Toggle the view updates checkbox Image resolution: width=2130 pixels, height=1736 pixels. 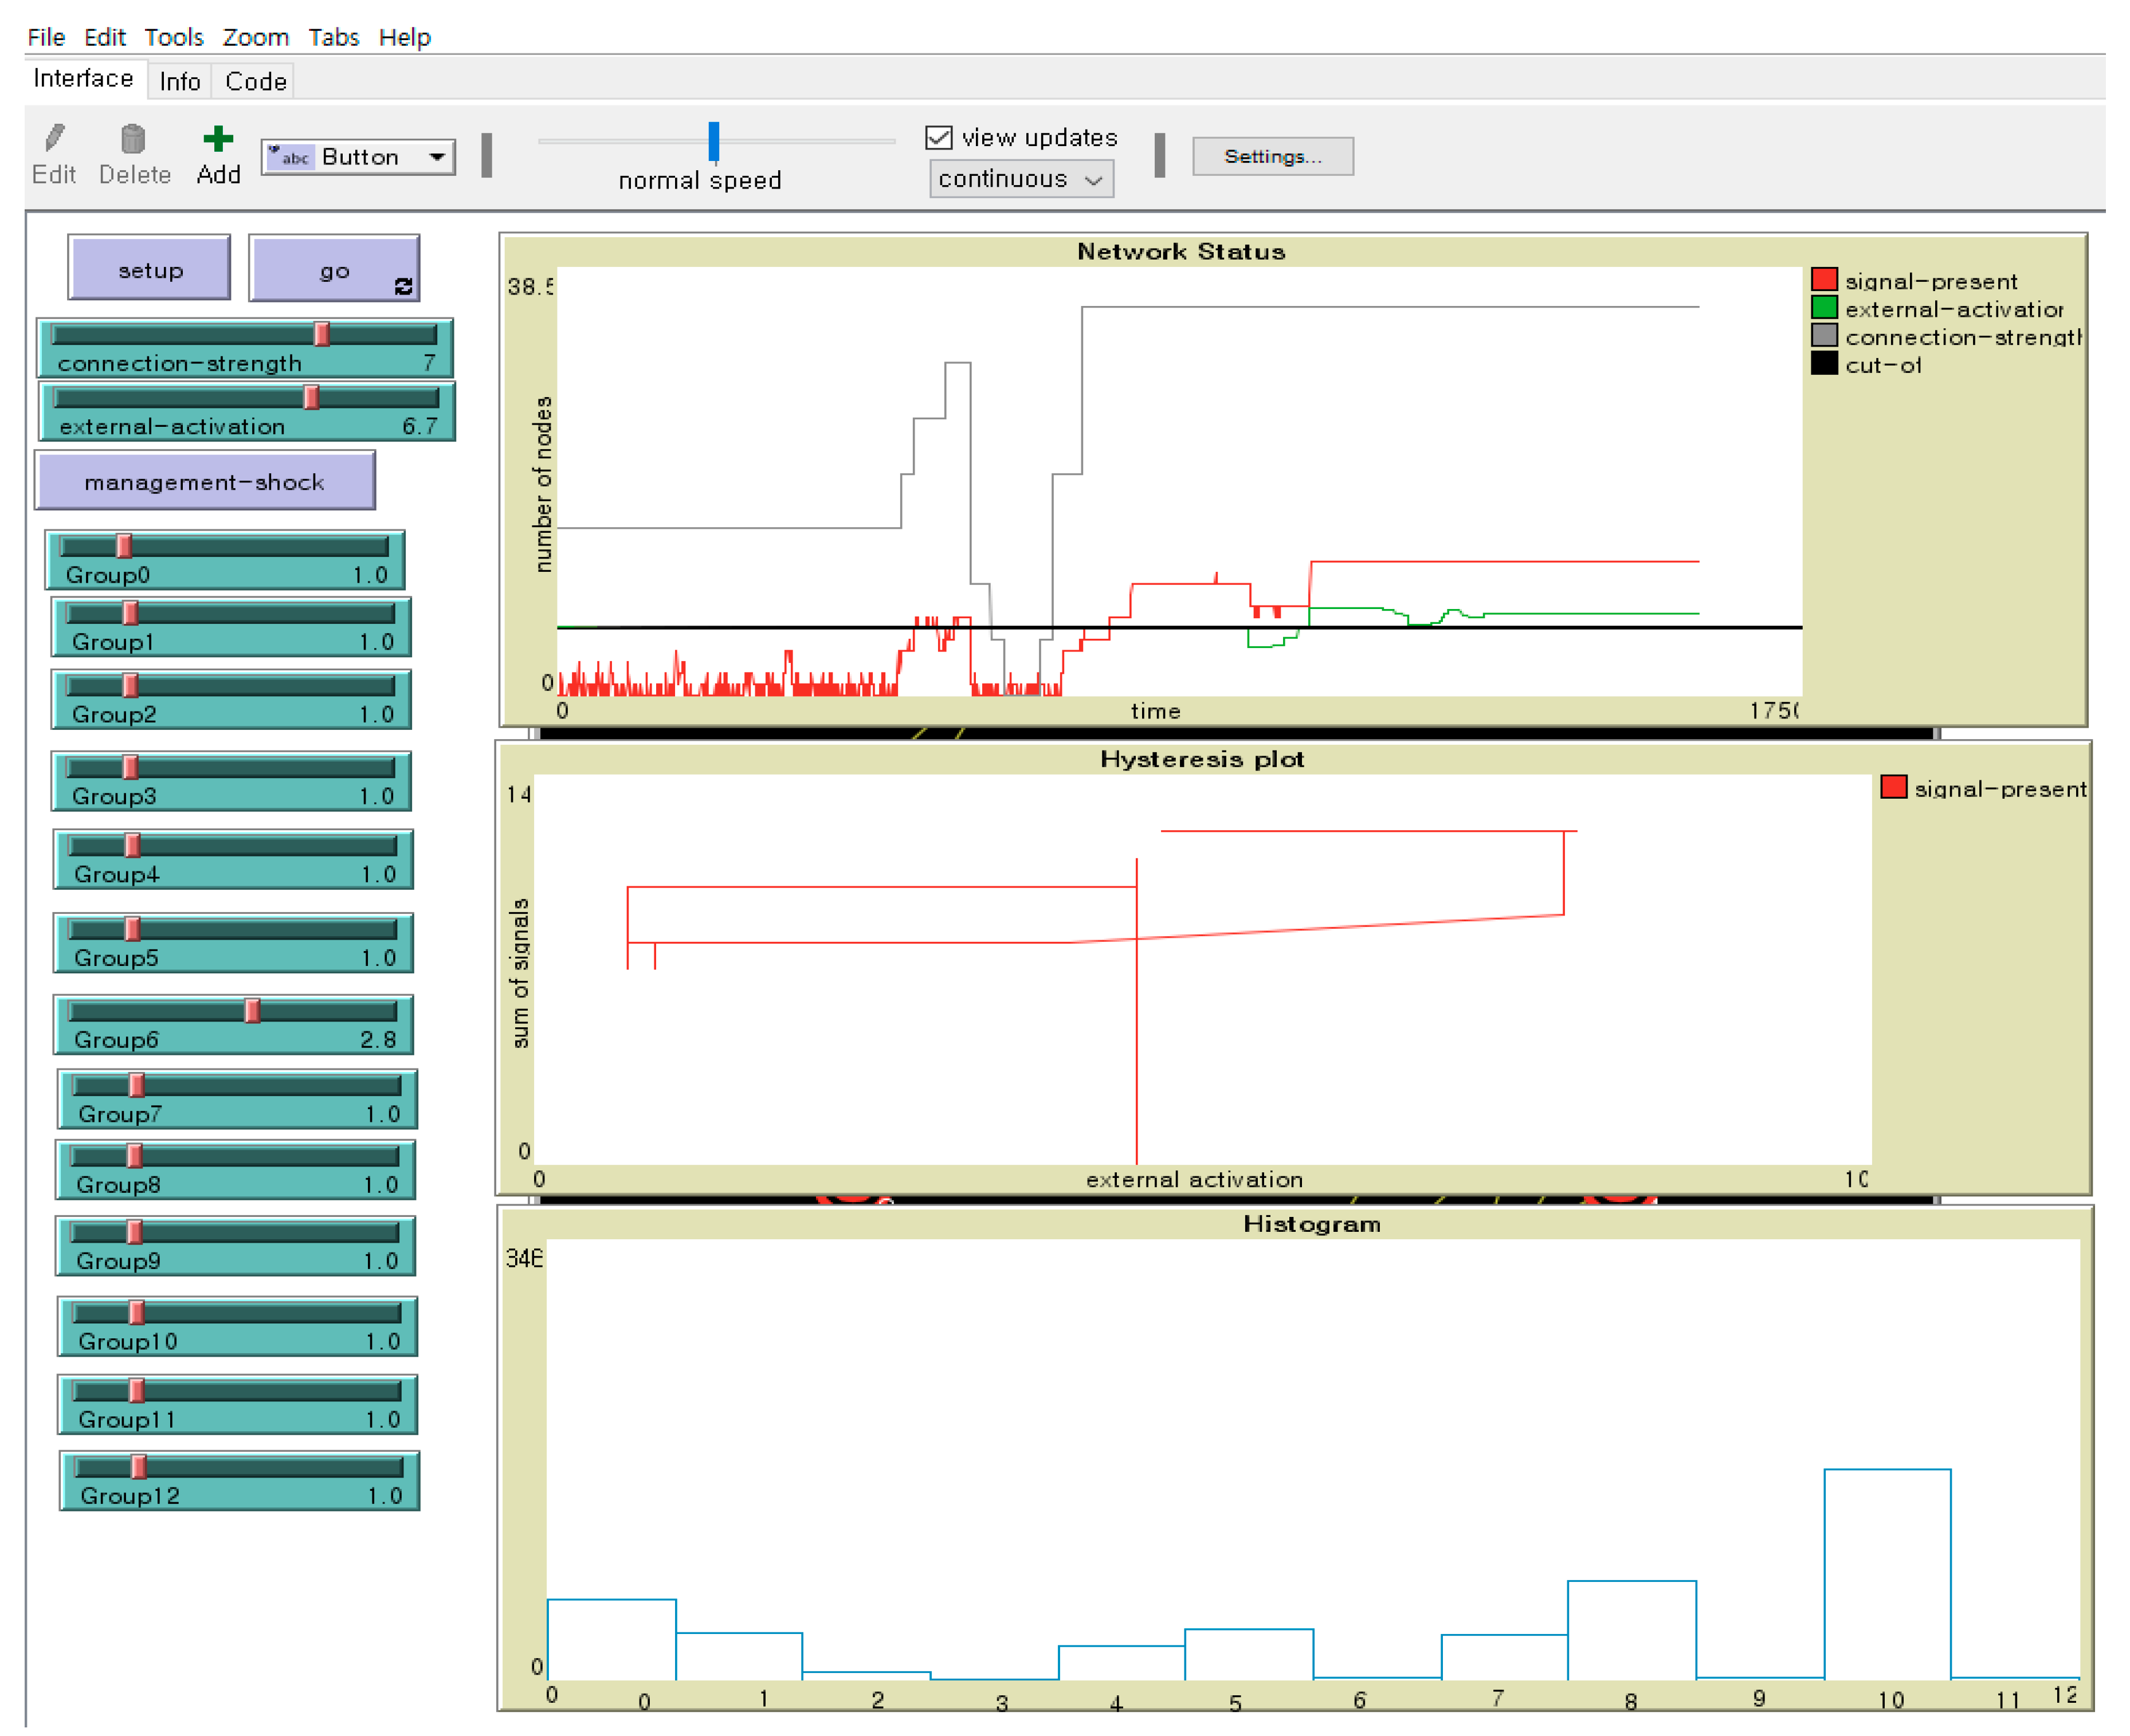(x=938, y=137)
